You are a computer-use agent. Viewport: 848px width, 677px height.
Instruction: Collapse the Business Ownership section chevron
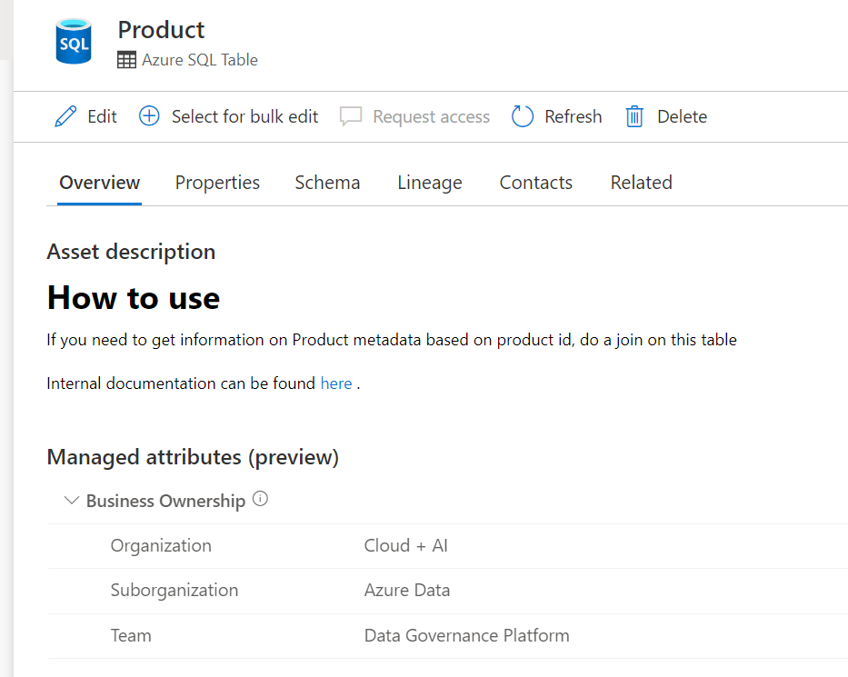72,501
